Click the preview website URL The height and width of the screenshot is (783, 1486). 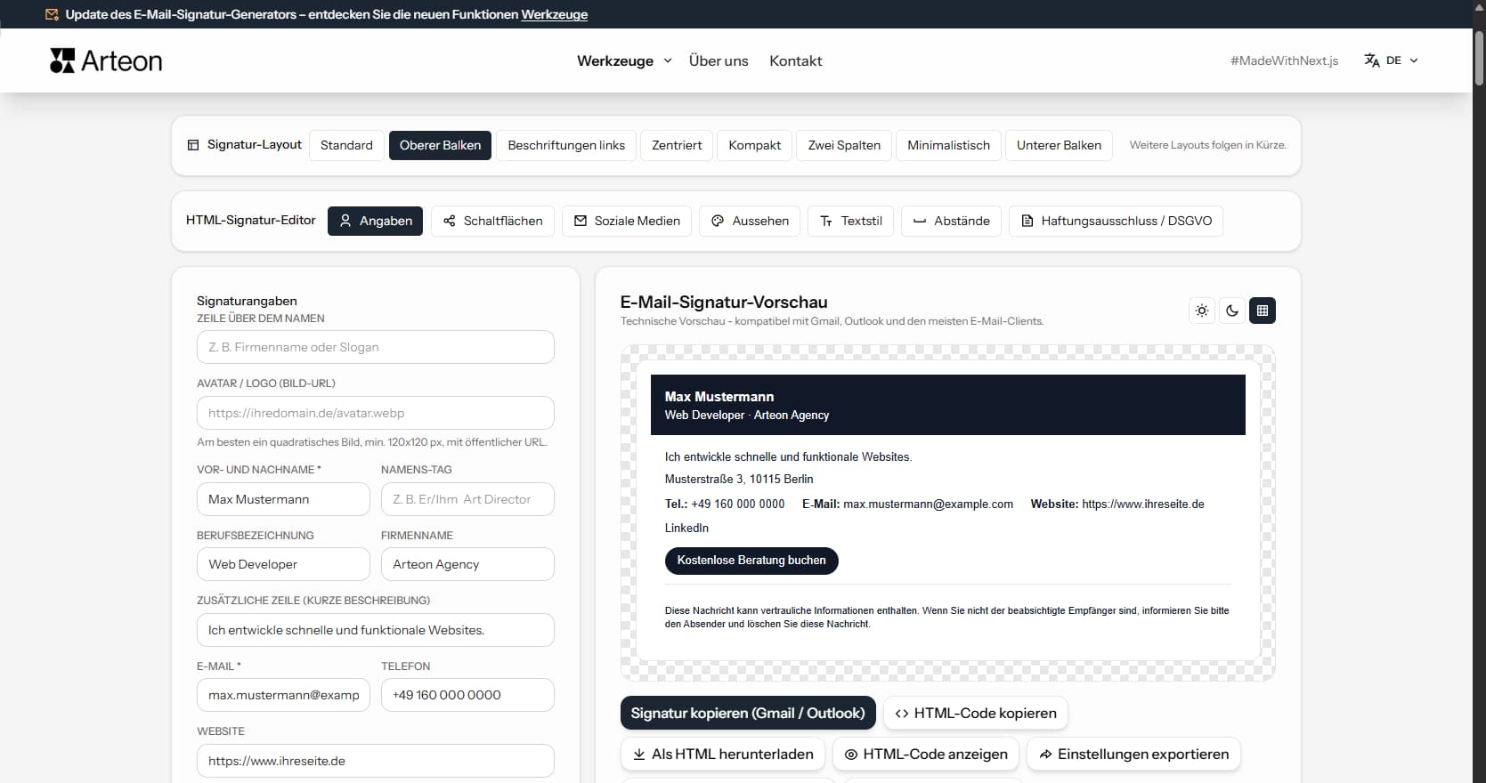tap(1142, 504)
